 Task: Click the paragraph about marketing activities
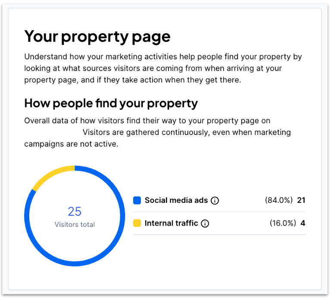tap(163, 68)
